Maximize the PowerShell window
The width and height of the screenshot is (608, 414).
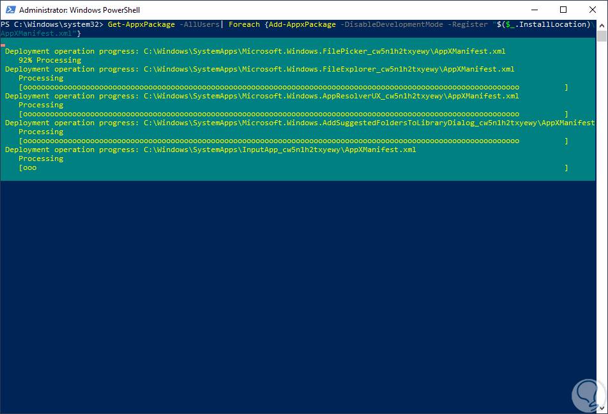tap(563, 10)
